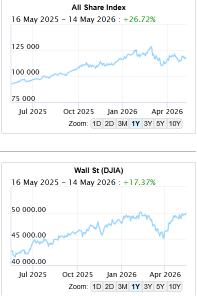This screenshot has height=296, width=197.
Task: Show 5Y range for Wall St DJIA
Action: [x=160, y=286]
